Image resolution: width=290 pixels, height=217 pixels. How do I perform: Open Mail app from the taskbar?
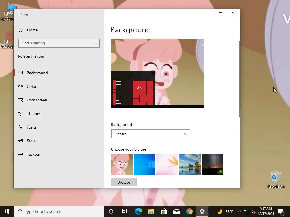[177, 211]
